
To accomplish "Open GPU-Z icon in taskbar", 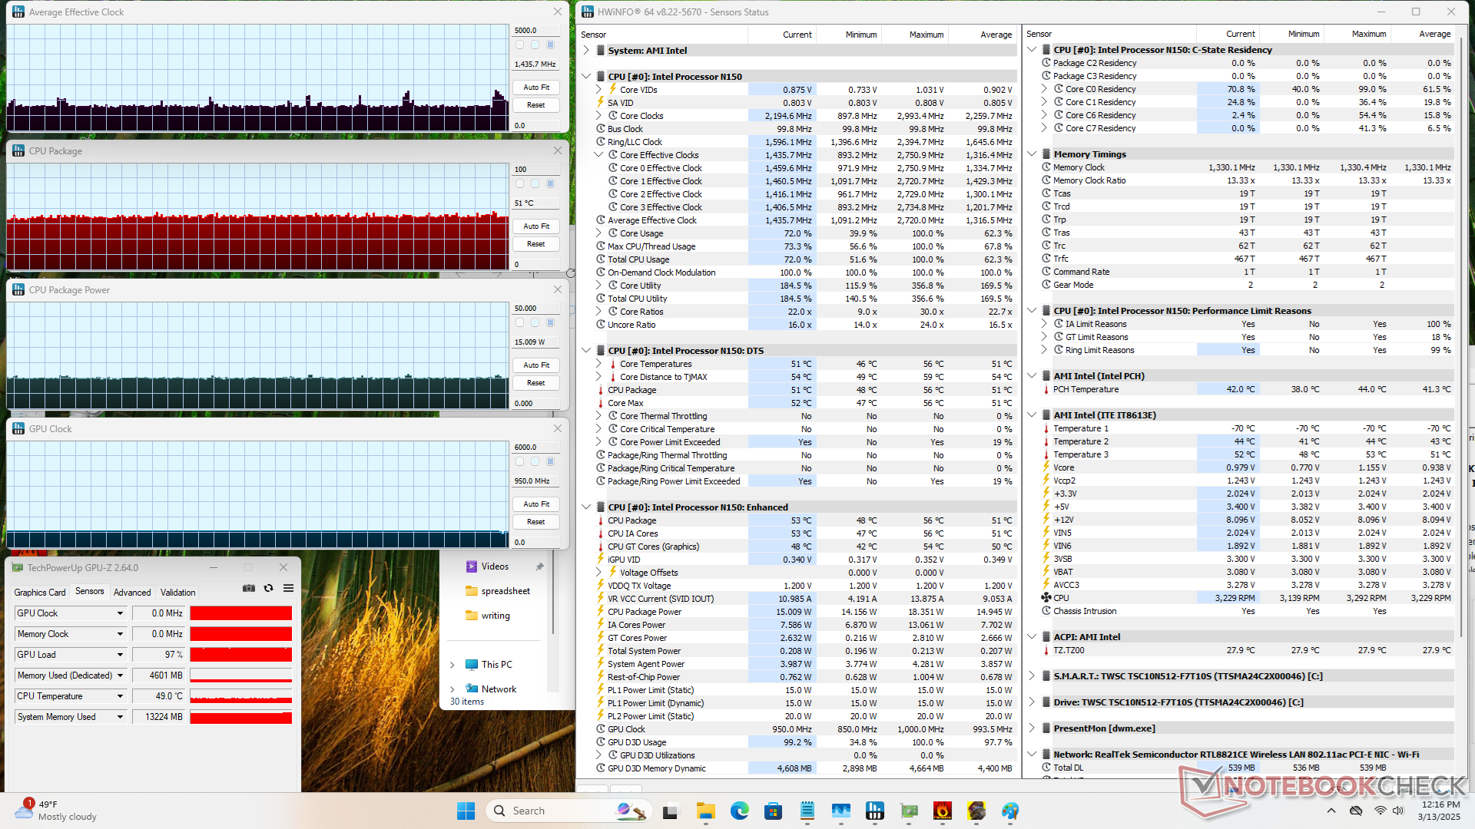I will click(x=909, y=811).
